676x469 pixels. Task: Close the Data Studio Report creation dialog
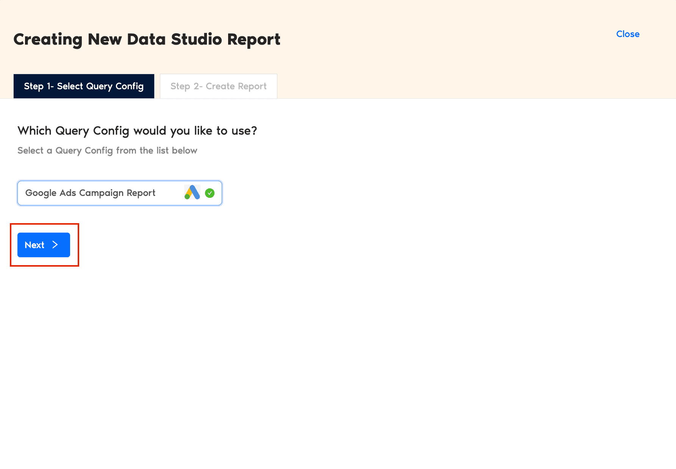coord(627,34)
